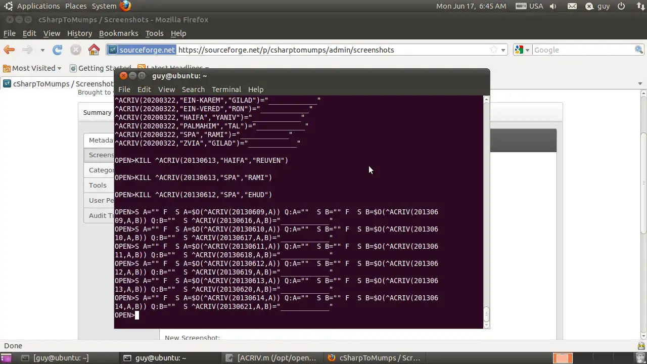
Task: Open the Firefox File menu
Action: tap(10, 33)
